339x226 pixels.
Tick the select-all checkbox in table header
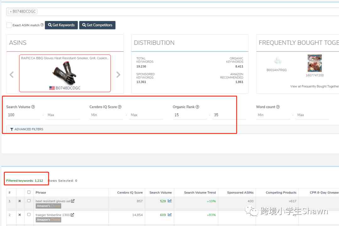point(29,192)
